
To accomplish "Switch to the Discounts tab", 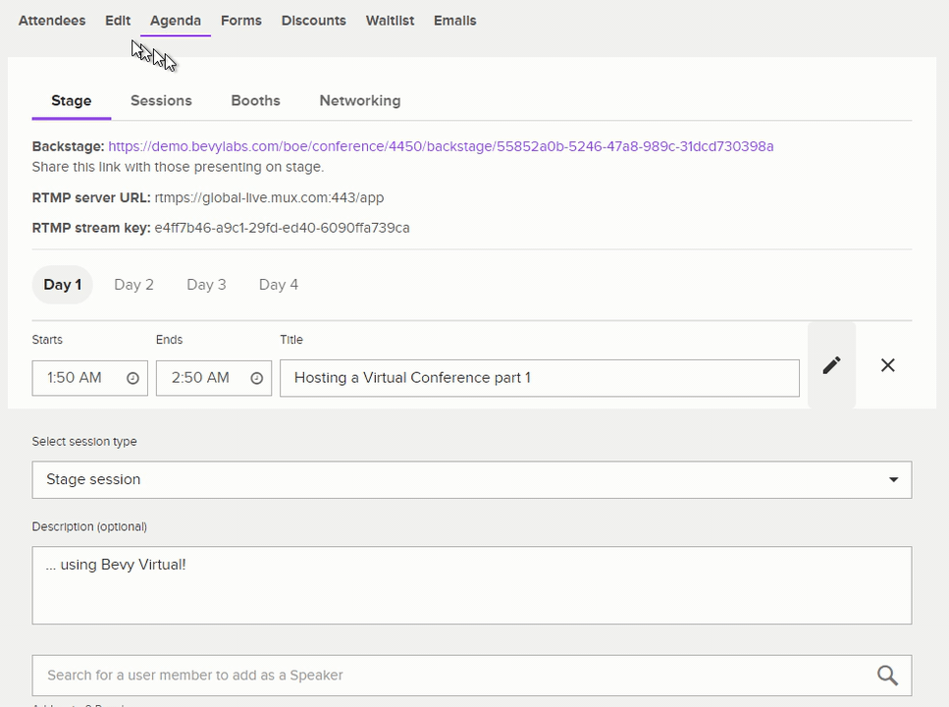I will pos(313,21).
